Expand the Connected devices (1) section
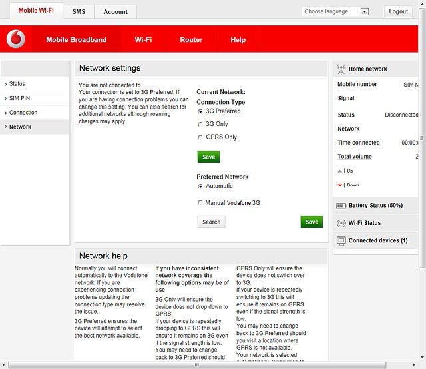This screenshot has width=426, height=369. point(375,240)
